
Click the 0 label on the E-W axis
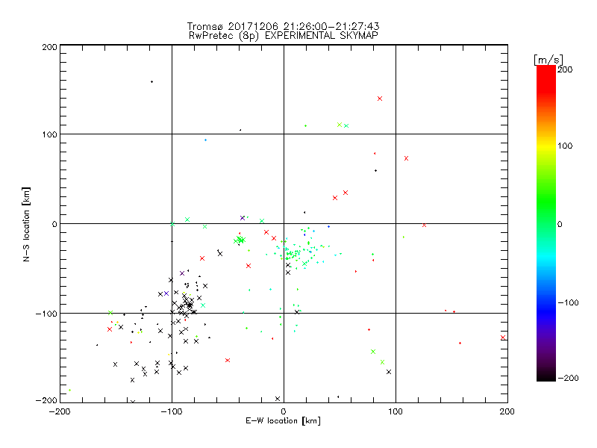tap(284, 411)
